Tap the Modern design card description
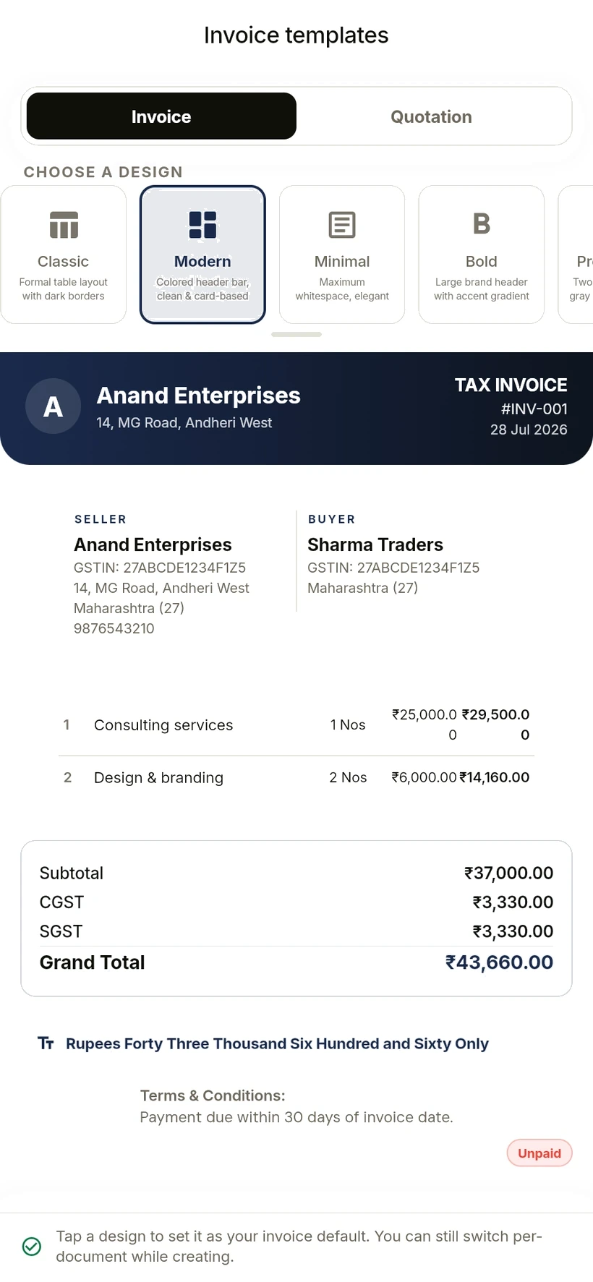This screenshot has width=593, height=1282. click(x=202, y=289)
